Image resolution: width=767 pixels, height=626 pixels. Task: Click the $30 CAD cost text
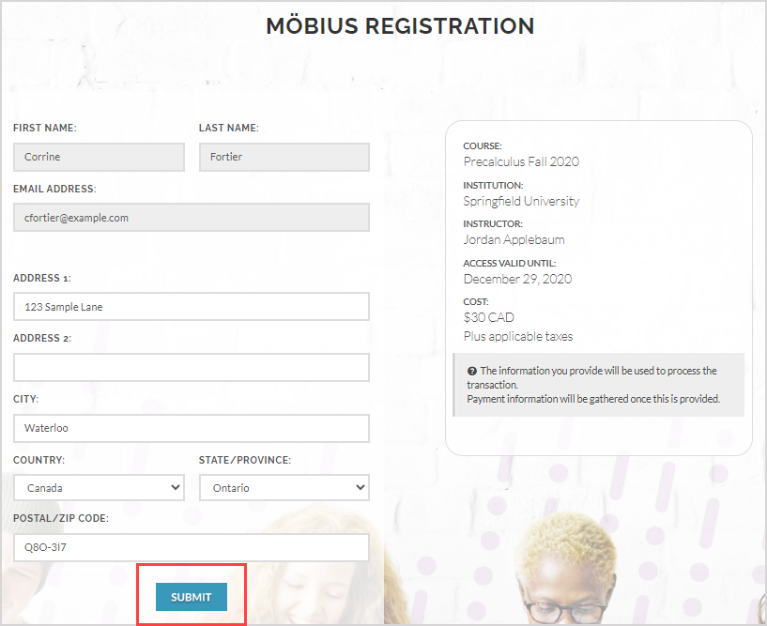[x=489, y=317]
